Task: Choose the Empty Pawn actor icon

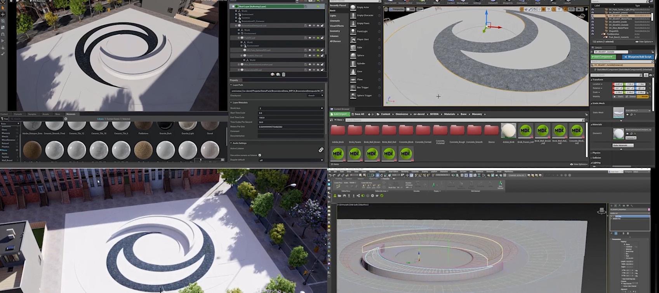Action: [353, 23]
